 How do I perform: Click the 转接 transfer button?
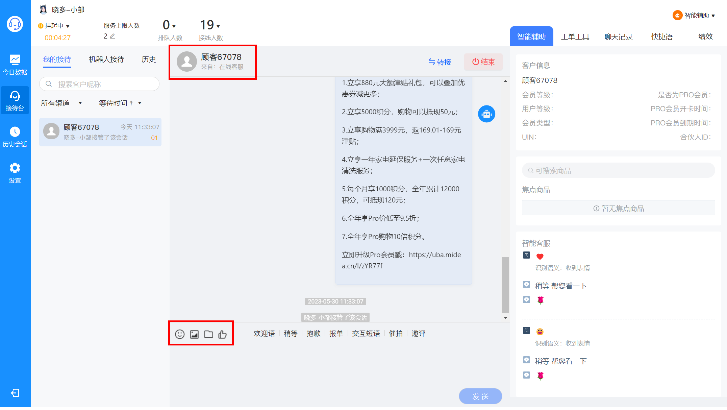point(440,62)
